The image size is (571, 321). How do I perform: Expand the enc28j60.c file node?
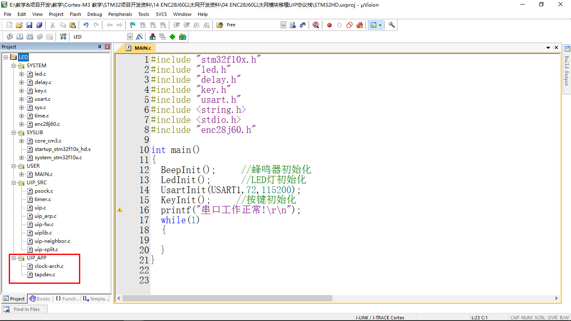22,124
